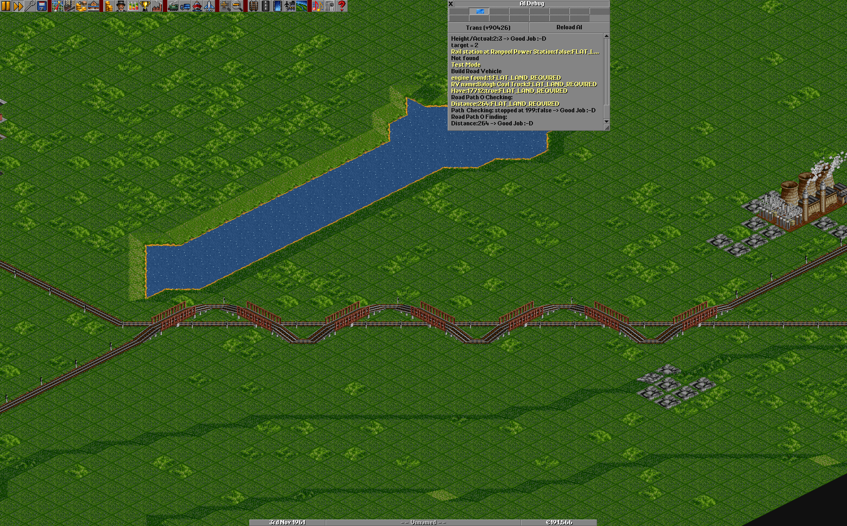
Task: Show the list of road vehicles
Action: coord(185,6)
